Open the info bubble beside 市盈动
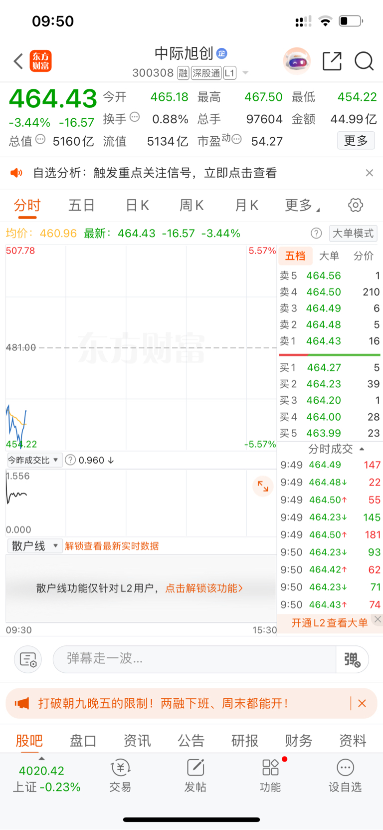Viewport: 383px width, 830px height. point(236,139)
